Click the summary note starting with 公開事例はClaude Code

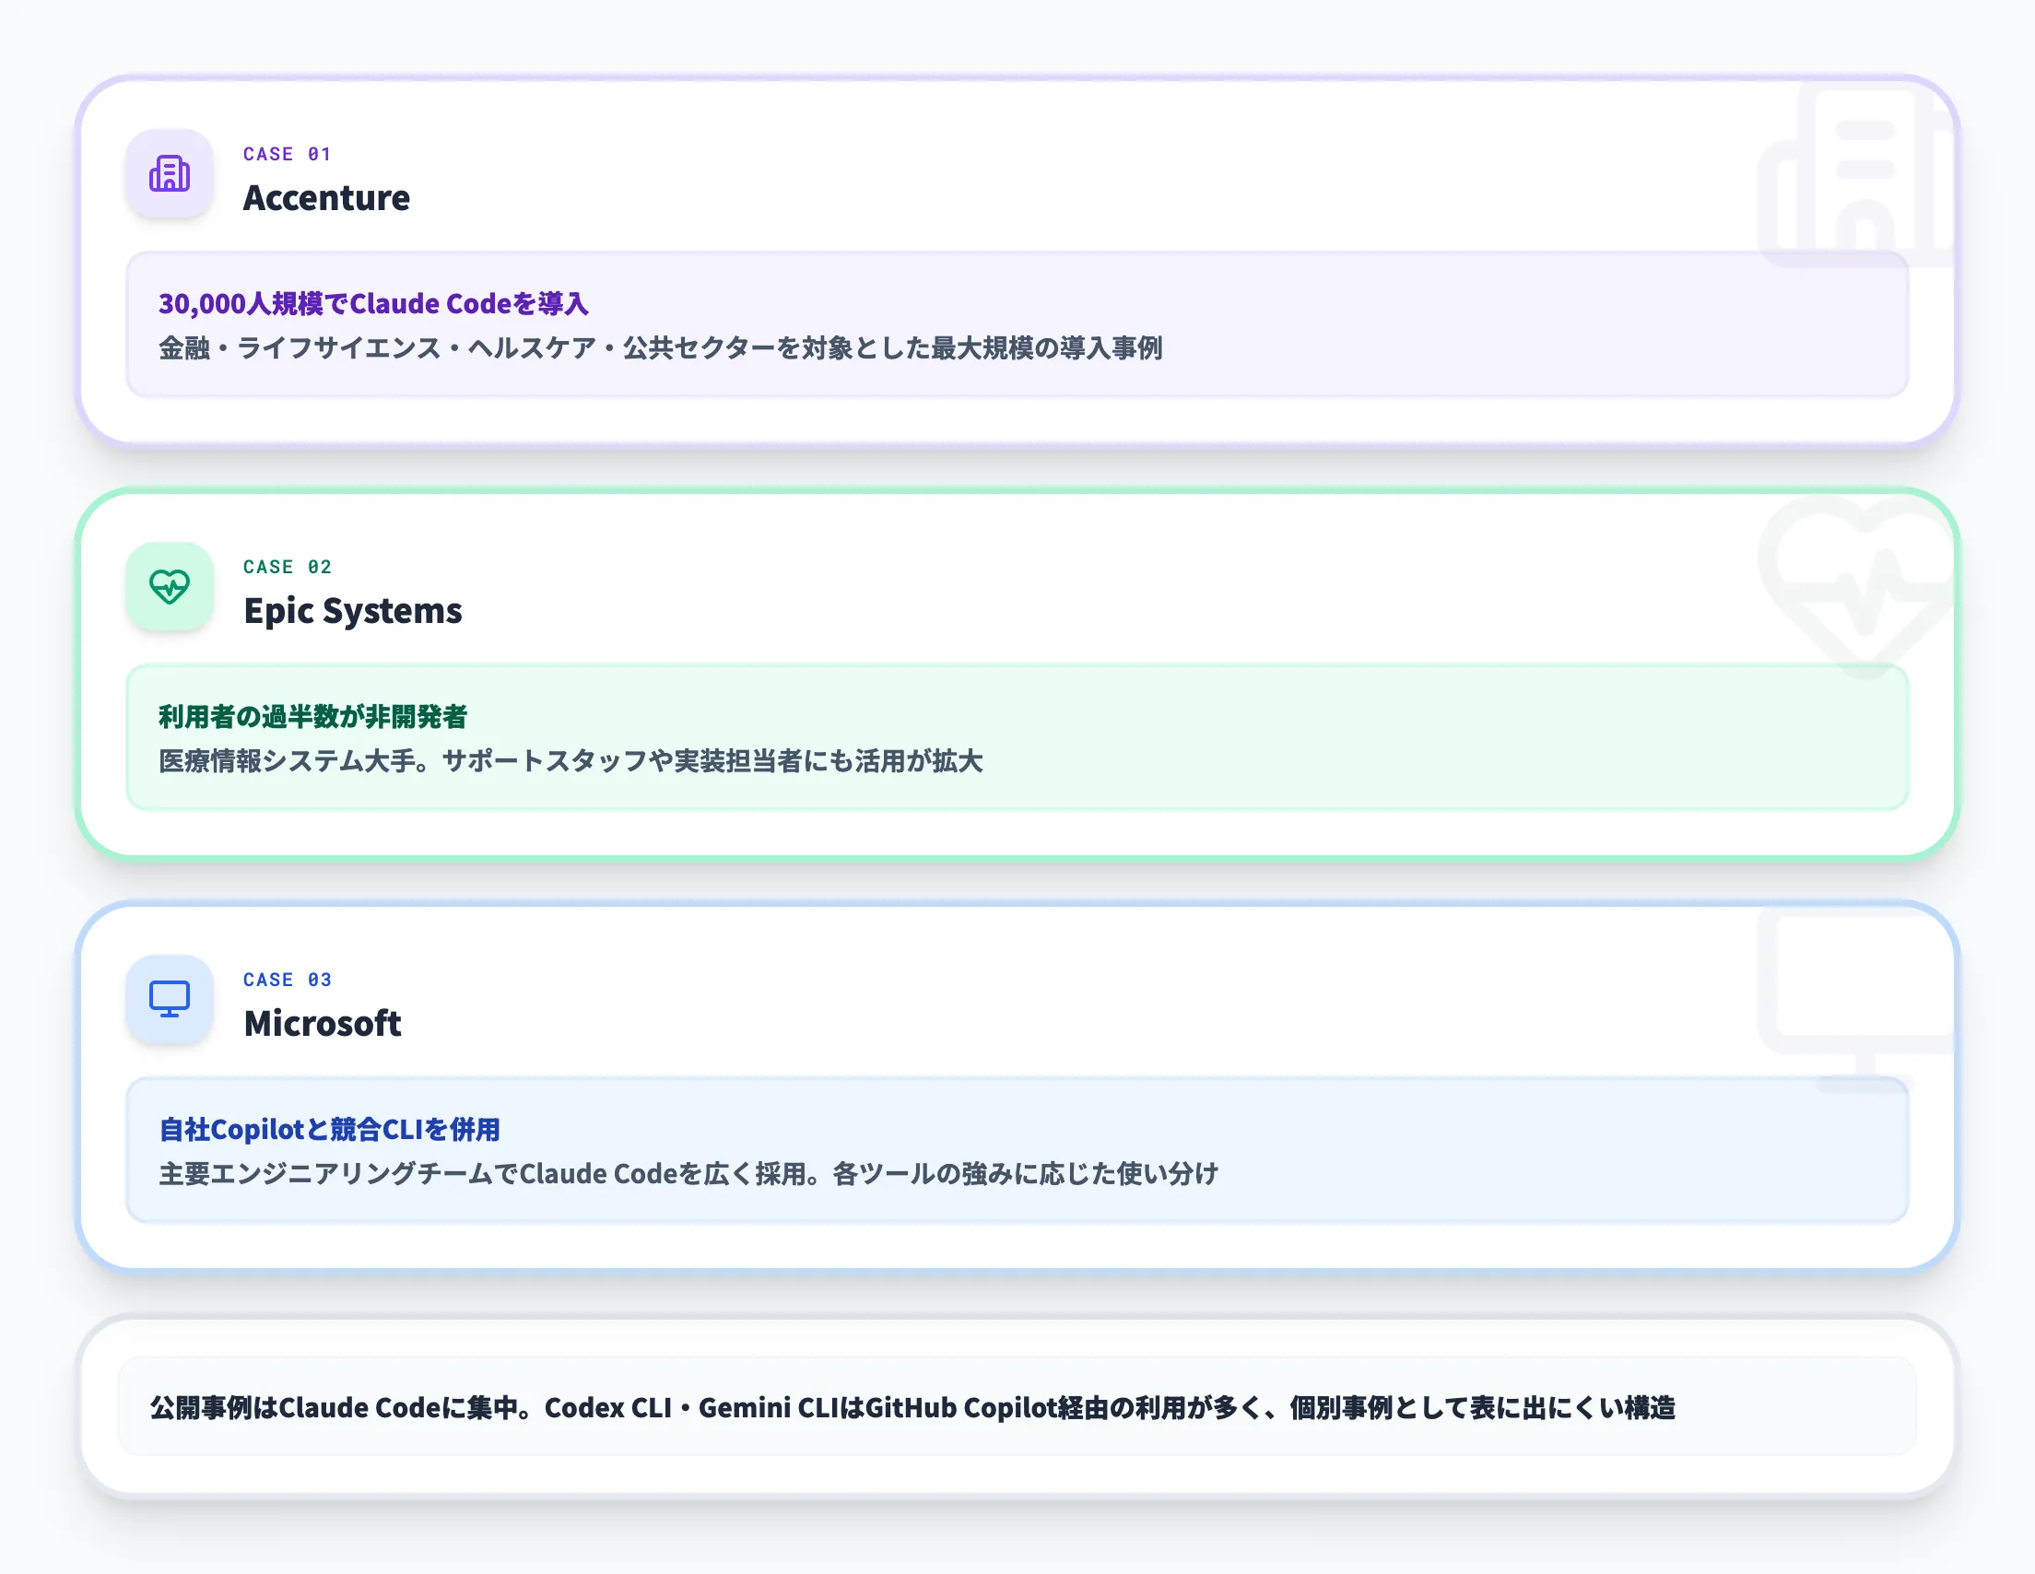[912, 1408]
